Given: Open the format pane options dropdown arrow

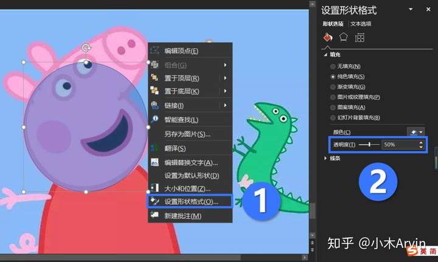Looking at the screenshot, I should click(x=411, y=9).
